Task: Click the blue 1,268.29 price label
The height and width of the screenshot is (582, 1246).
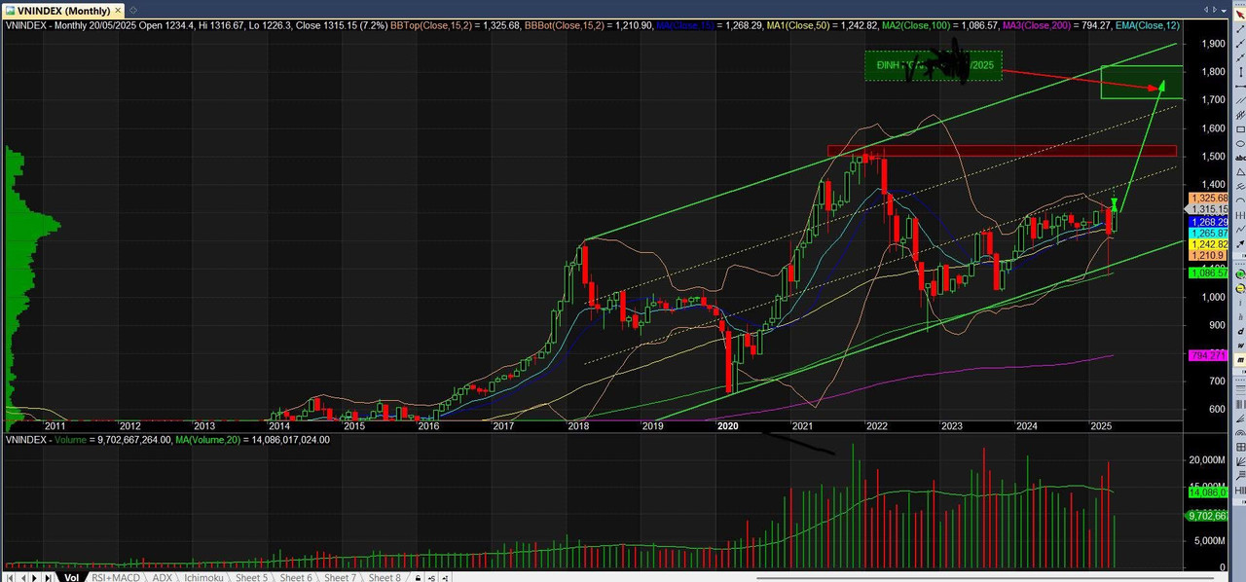Action: (x=1207, y=222)
